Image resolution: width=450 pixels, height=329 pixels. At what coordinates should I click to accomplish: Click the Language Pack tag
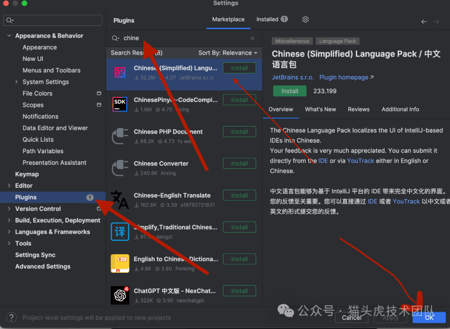coord(337,41)
